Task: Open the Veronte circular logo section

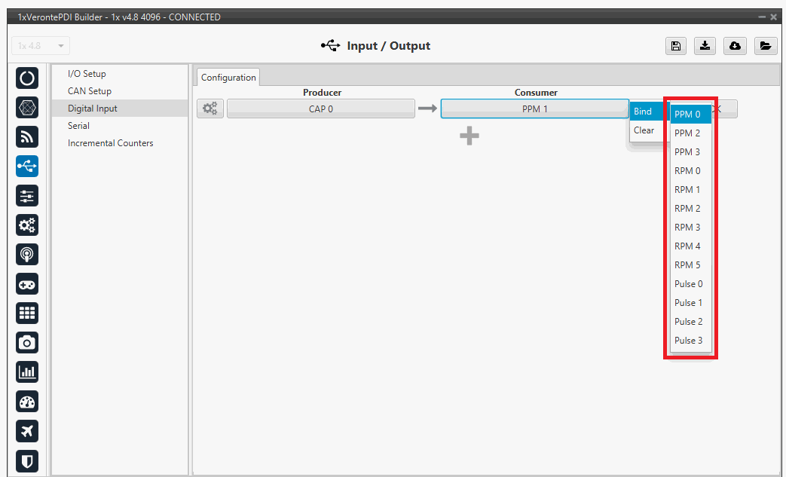Action: [27, 78]
